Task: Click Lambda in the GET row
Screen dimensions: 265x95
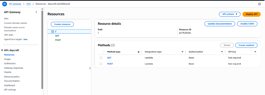Action: [149, 58]
